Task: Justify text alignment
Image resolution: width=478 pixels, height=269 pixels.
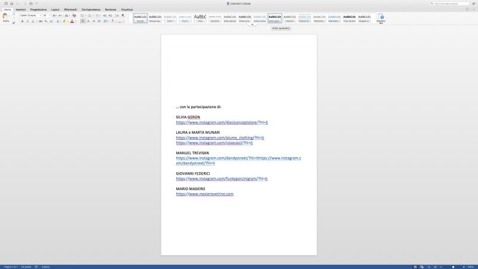Action: 99,22
